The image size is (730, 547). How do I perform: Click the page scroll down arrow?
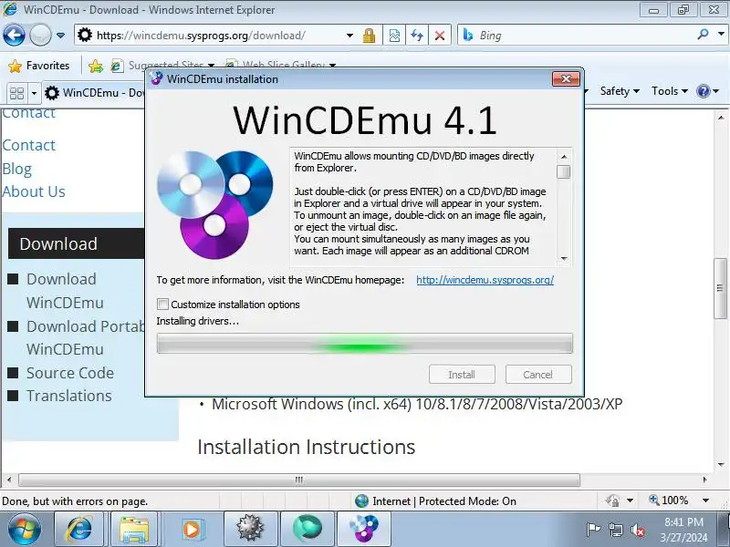[x=721, y=465]
